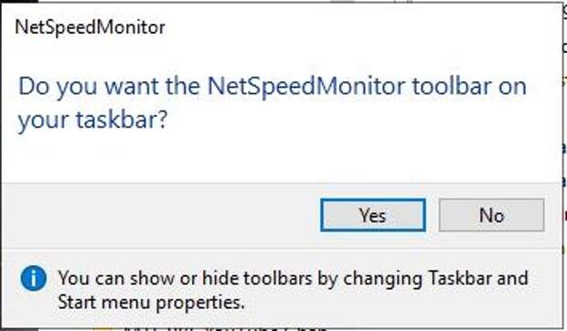The height and width of the screenshot is (331, 567).
Task: Click the partially hidden text beneath the dialog
Action: click(x=224, y=328)
